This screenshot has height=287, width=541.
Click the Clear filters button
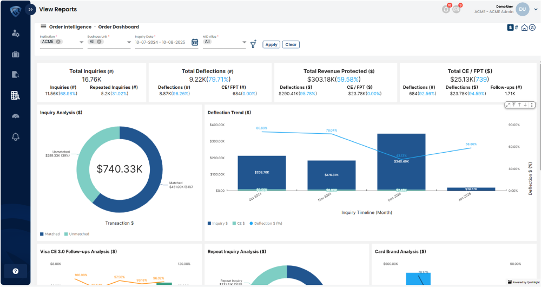click(x=291, y=44)
